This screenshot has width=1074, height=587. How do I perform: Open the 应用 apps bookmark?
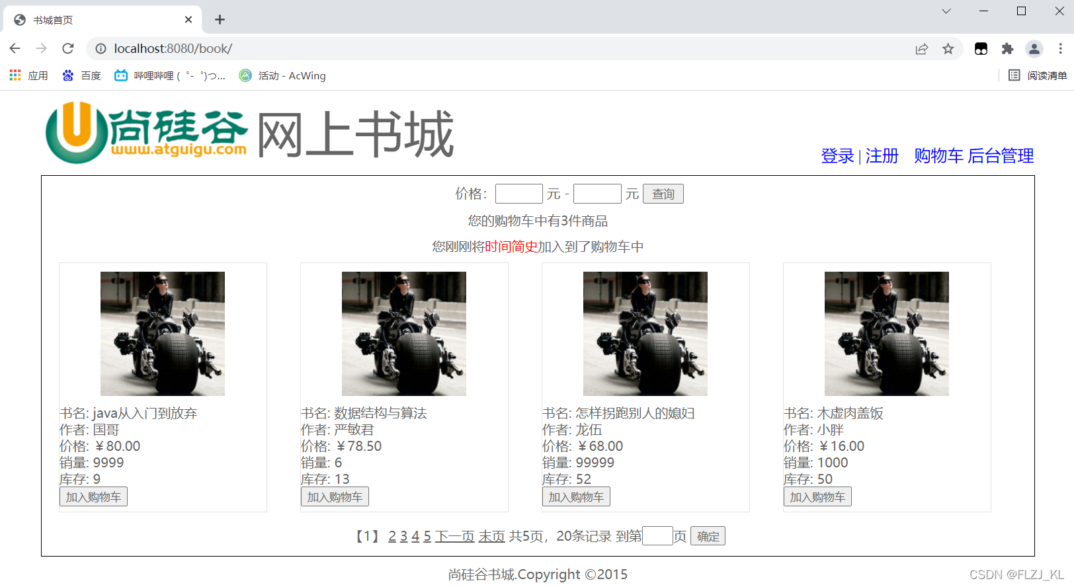pos(28,75)
